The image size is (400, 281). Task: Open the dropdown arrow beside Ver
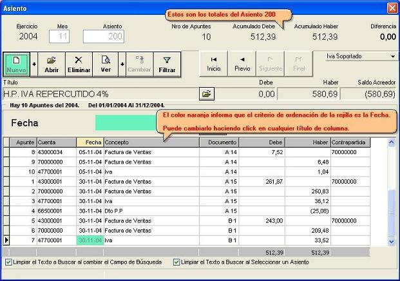pyautogui.click(x=122, y=64)
